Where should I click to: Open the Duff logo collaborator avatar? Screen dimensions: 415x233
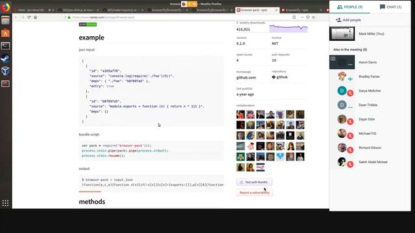(x=260, y=167)
